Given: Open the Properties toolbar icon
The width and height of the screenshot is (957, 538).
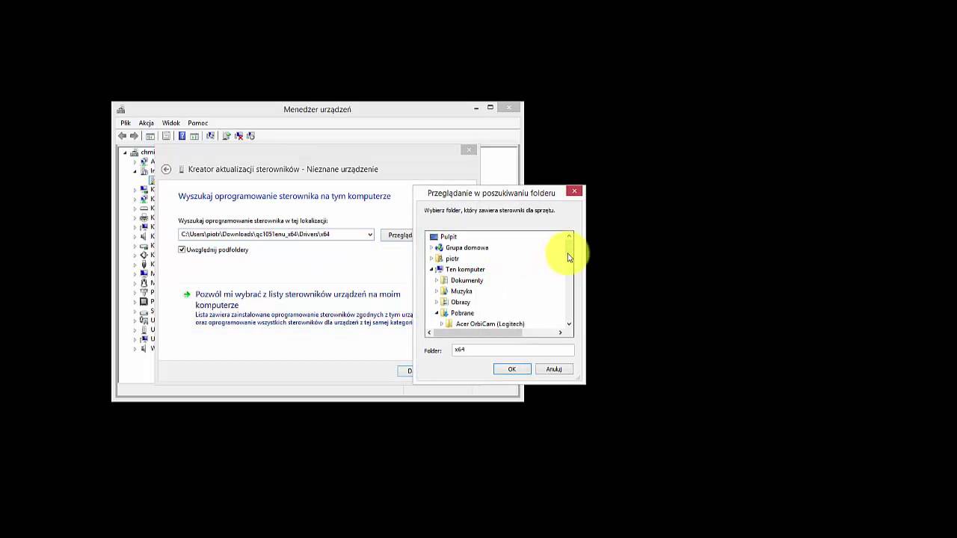Looking at the screenshot, I should coord(166,136).
